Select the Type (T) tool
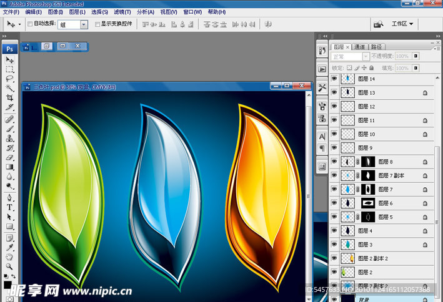The height and width of the screenshot is (302, 443). [9, 207]
